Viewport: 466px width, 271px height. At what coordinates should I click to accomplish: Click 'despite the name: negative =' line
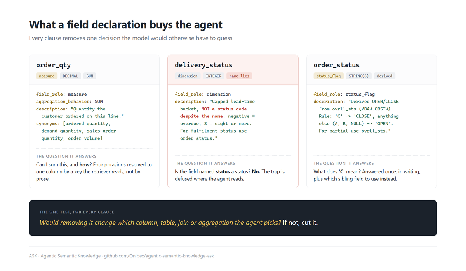pyautogui.click(x=217, y=116)
